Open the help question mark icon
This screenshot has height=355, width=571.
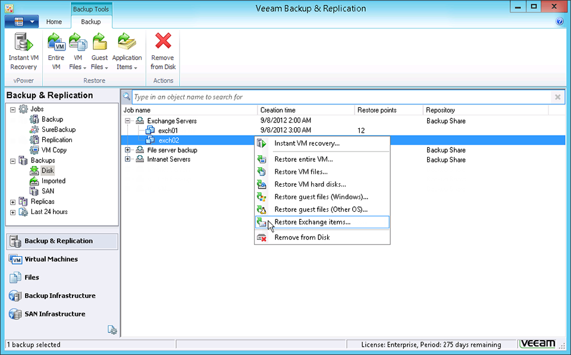coord(560,21)
